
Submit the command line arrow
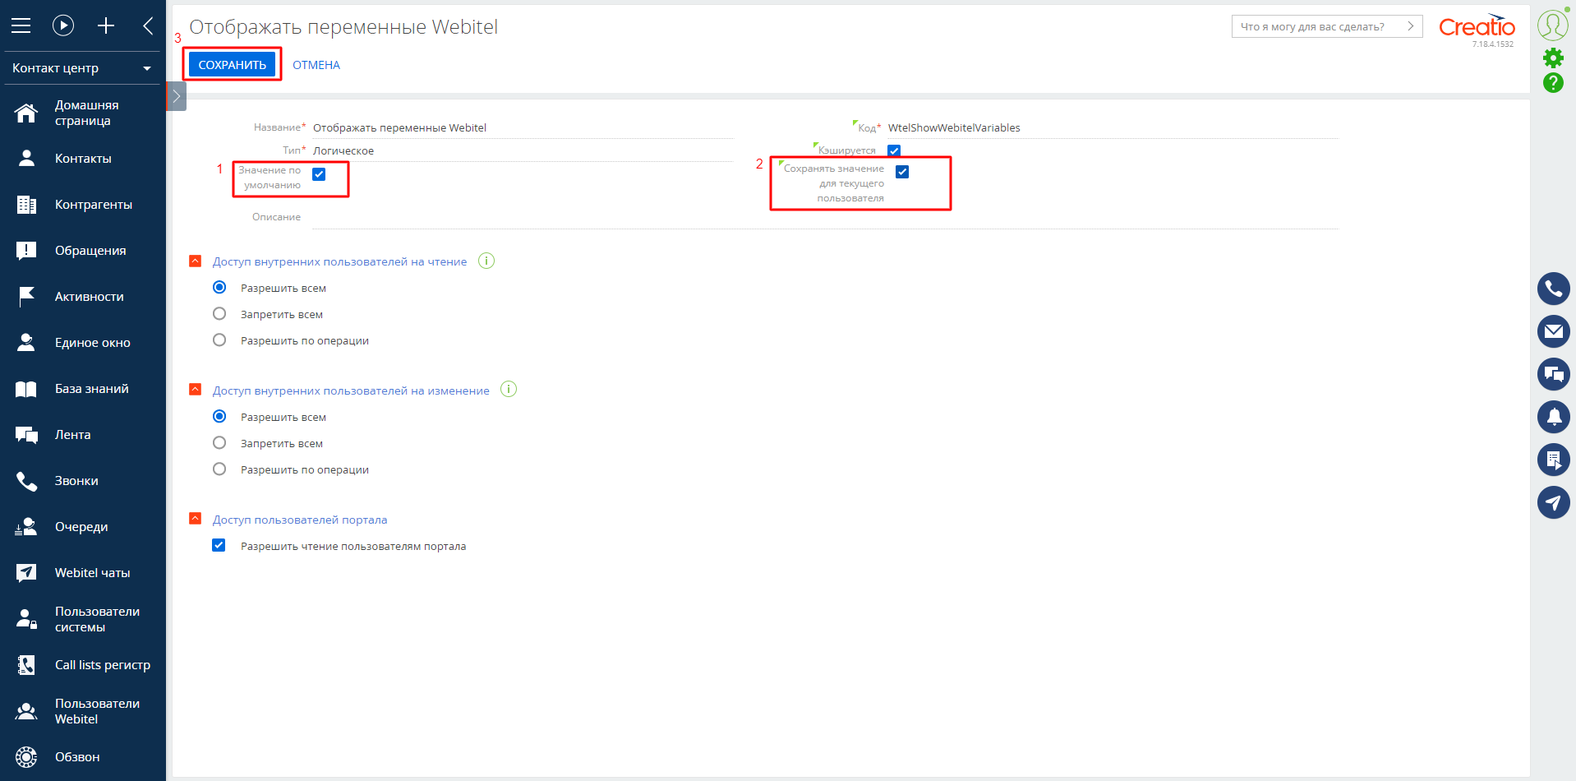click(1411, 26)
